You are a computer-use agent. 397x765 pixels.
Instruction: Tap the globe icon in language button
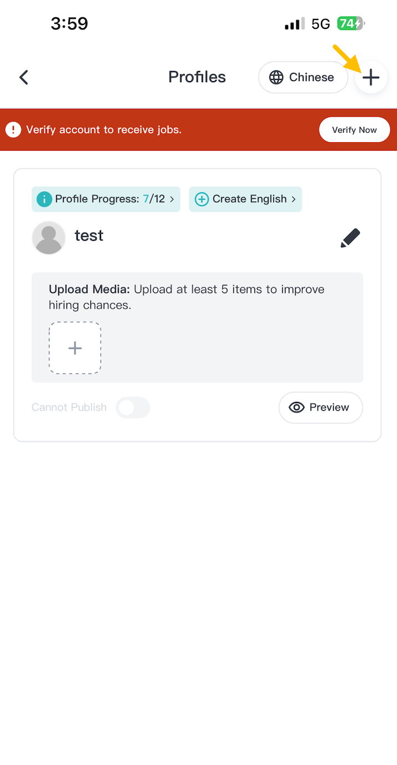click(276, 77)
